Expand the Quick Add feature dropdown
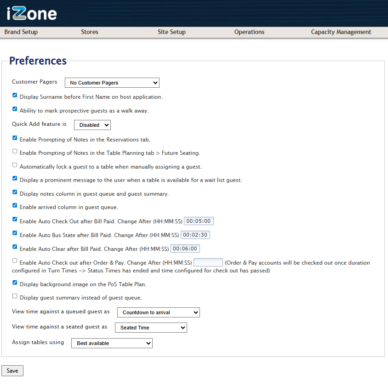 [x=92, y=125]
